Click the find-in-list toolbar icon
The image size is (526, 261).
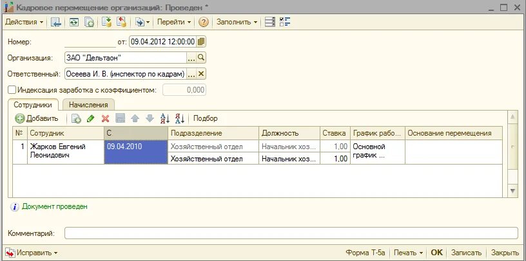point(55,22)
